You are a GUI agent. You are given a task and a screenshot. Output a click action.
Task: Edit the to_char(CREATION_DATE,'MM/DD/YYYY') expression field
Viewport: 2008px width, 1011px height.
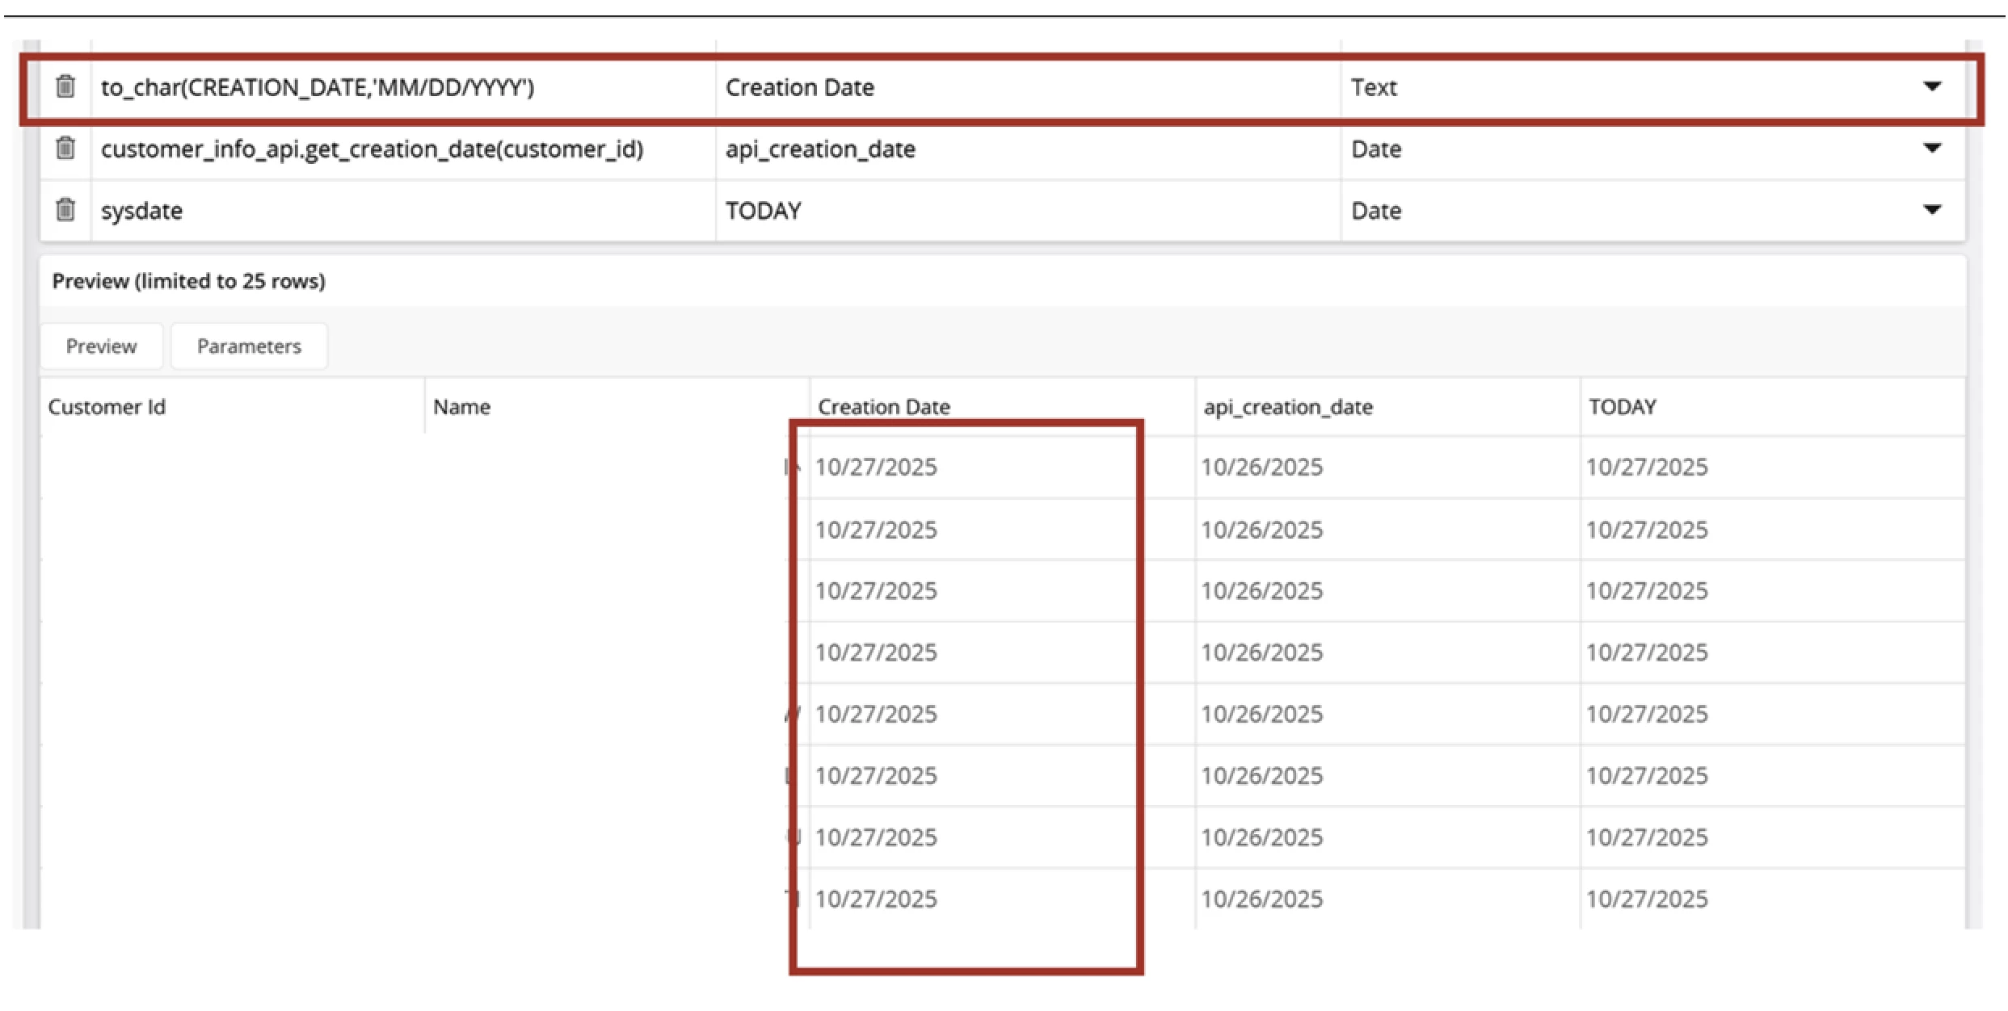(317, 87)
